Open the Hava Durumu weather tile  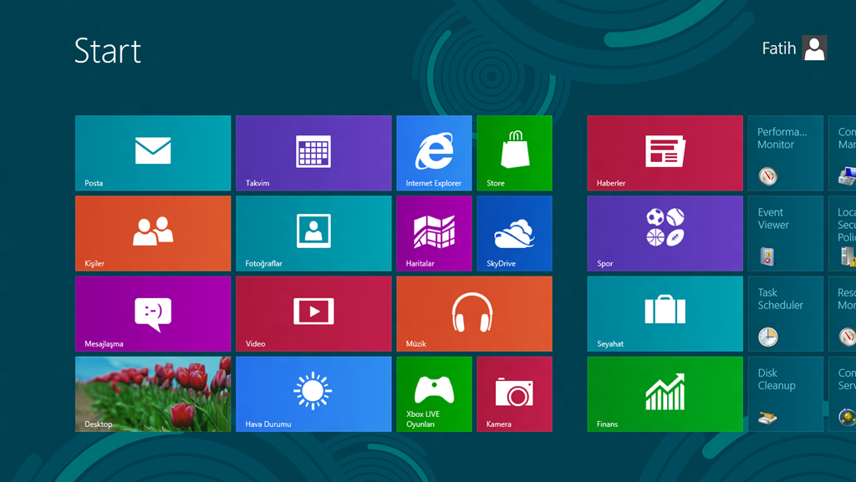tap(313, 394)
